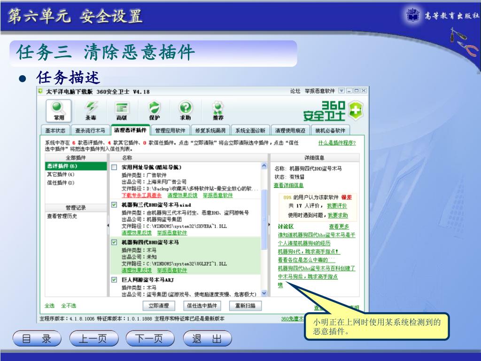Switch to the 管理应用软件 tab
The height and width of the screenshot is (361, 481).
click(170, 131)
